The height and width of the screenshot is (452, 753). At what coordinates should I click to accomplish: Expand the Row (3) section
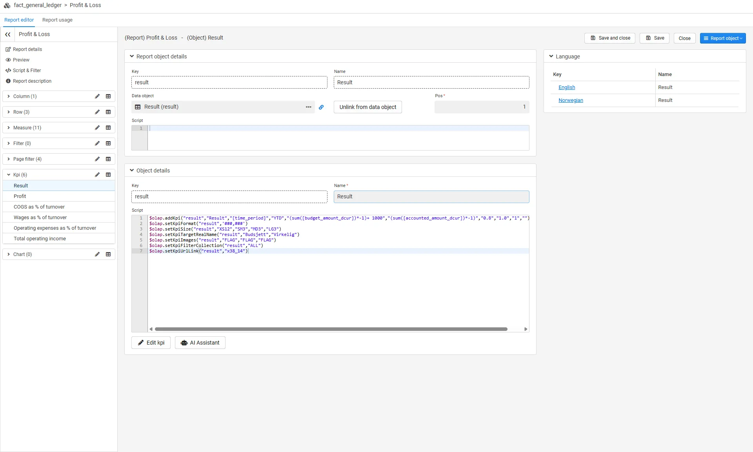point(9,112)
